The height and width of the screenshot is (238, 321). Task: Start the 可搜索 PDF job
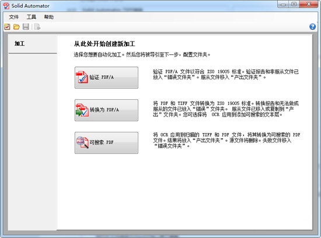106,143
